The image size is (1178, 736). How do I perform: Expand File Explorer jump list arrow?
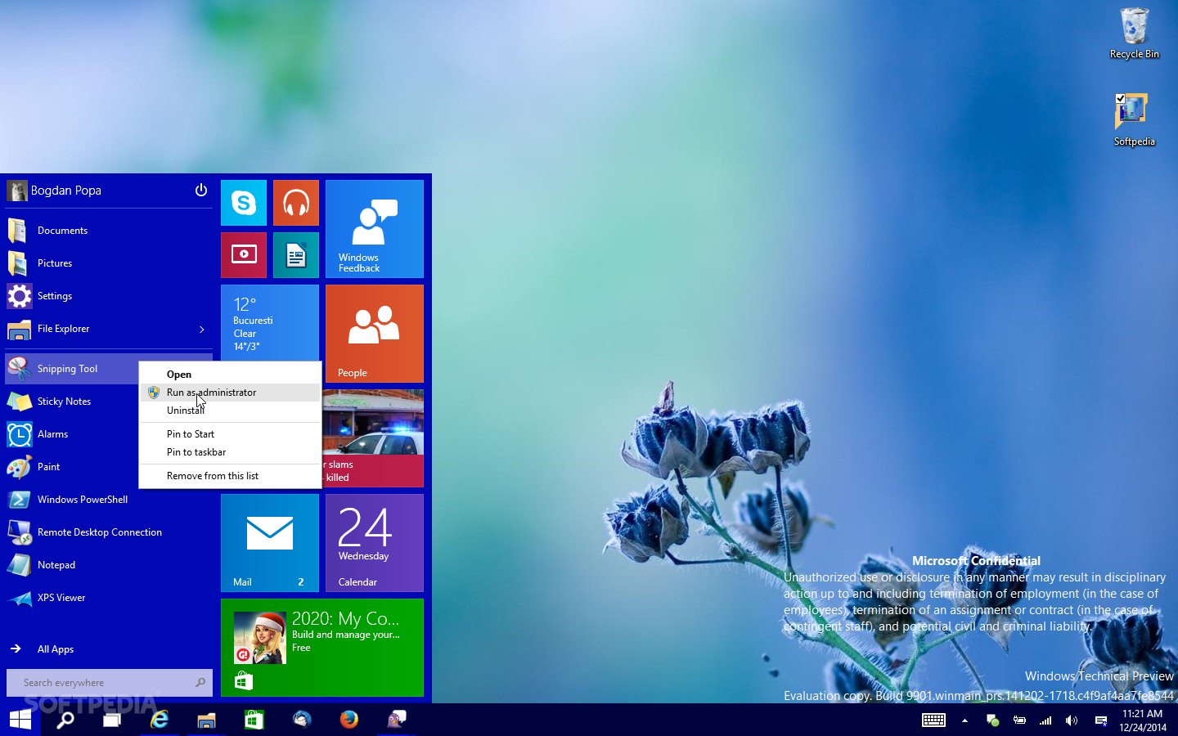coord(202,329)
